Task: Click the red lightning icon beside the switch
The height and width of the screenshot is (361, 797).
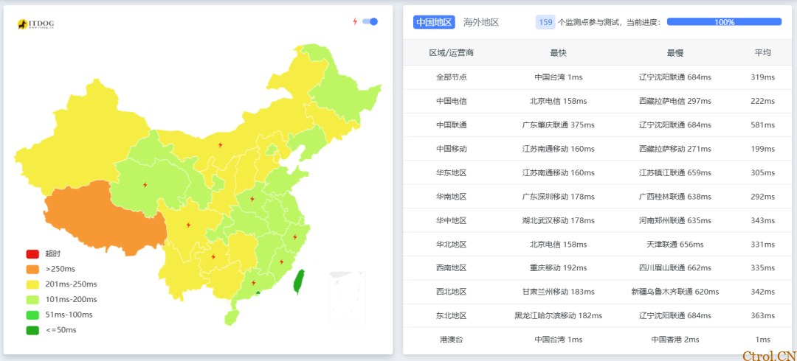Action: tap(355, 21)
